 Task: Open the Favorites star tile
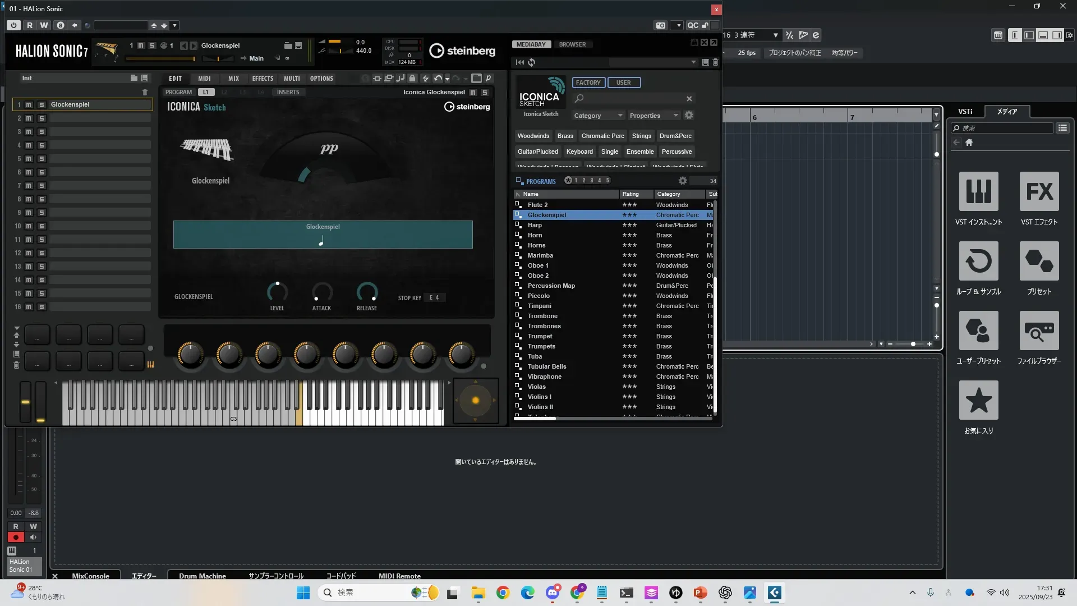pos(978,400)
